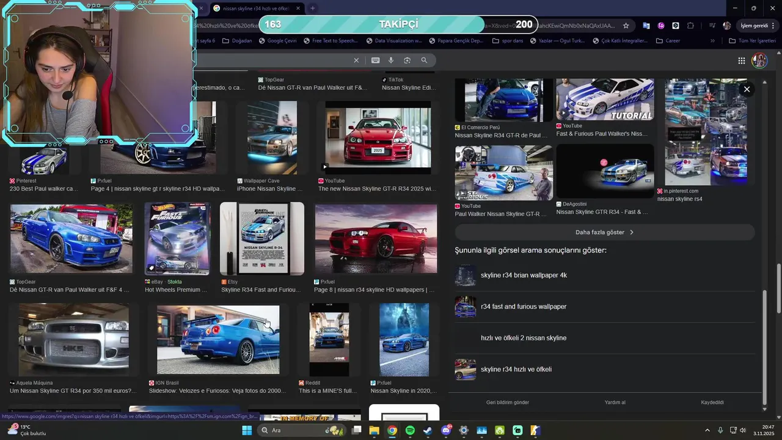This screenshot has width=782, height=440.
Task: Click the taskbar 'Ara' search box
Action: pos(302,430)
